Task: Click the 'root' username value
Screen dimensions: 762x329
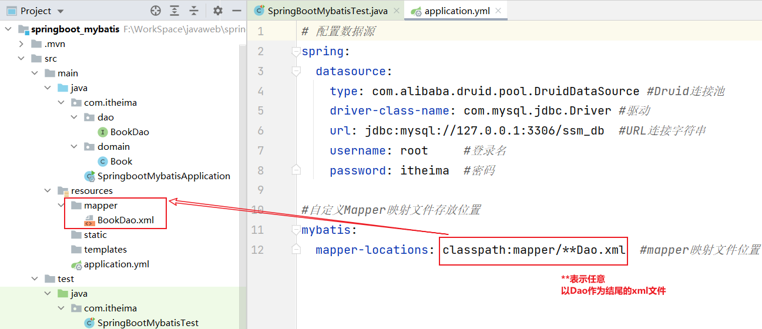Action: coord(414,150)
